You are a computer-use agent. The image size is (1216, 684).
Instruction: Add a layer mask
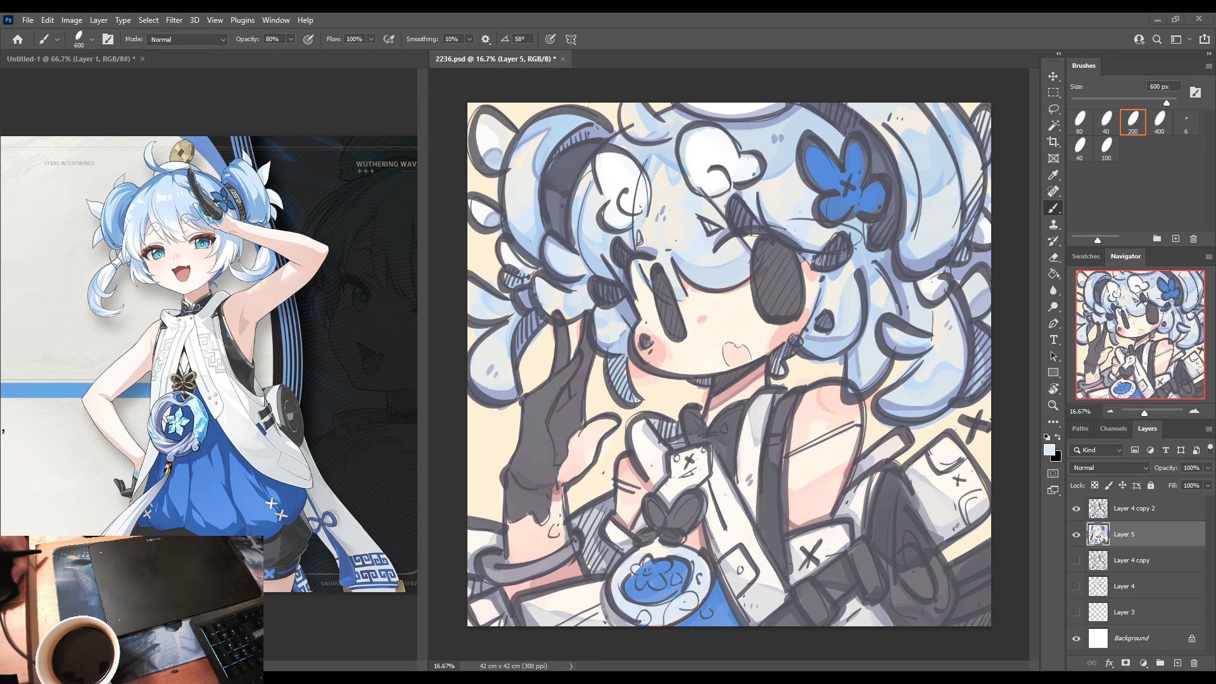click(x=1125, y=663)
